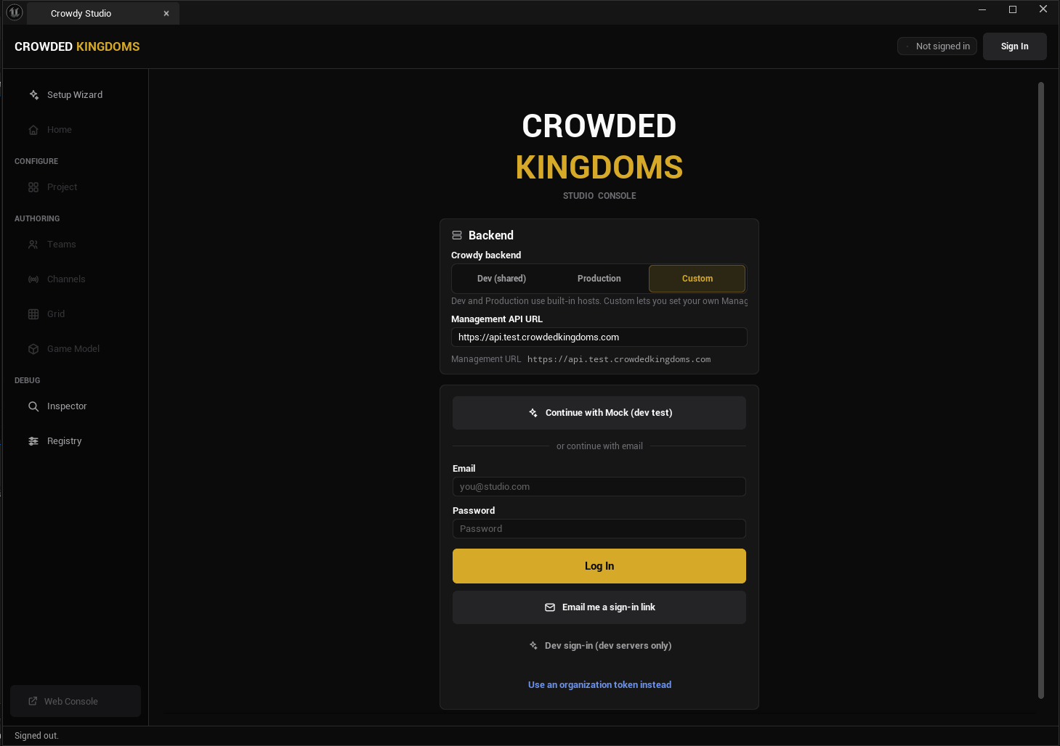1060x746 pixels.
Task: Click the Unreal Engine logo icon
Action: pos(14,12)
